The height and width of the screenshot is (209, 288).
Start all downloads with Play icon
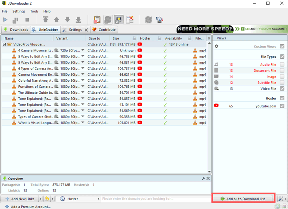pos(5,20)
